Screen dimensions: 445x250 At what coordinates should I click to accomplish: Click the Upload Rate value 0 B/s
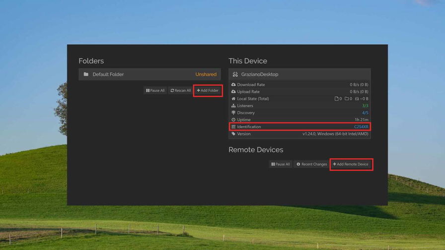point(359,92)
